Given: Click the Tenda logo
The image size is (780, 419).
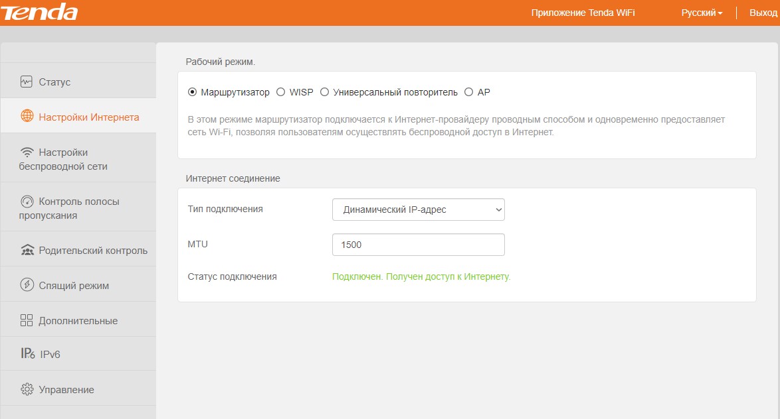Looking at the screenshot, I should tap(39, 13).
